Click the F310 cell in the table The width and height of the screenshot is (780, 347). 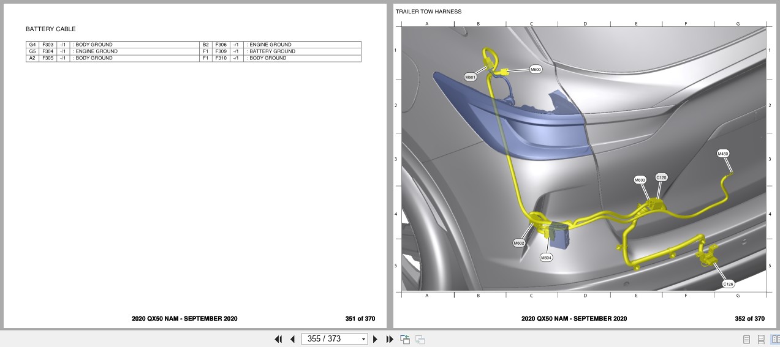pos(221,58)
